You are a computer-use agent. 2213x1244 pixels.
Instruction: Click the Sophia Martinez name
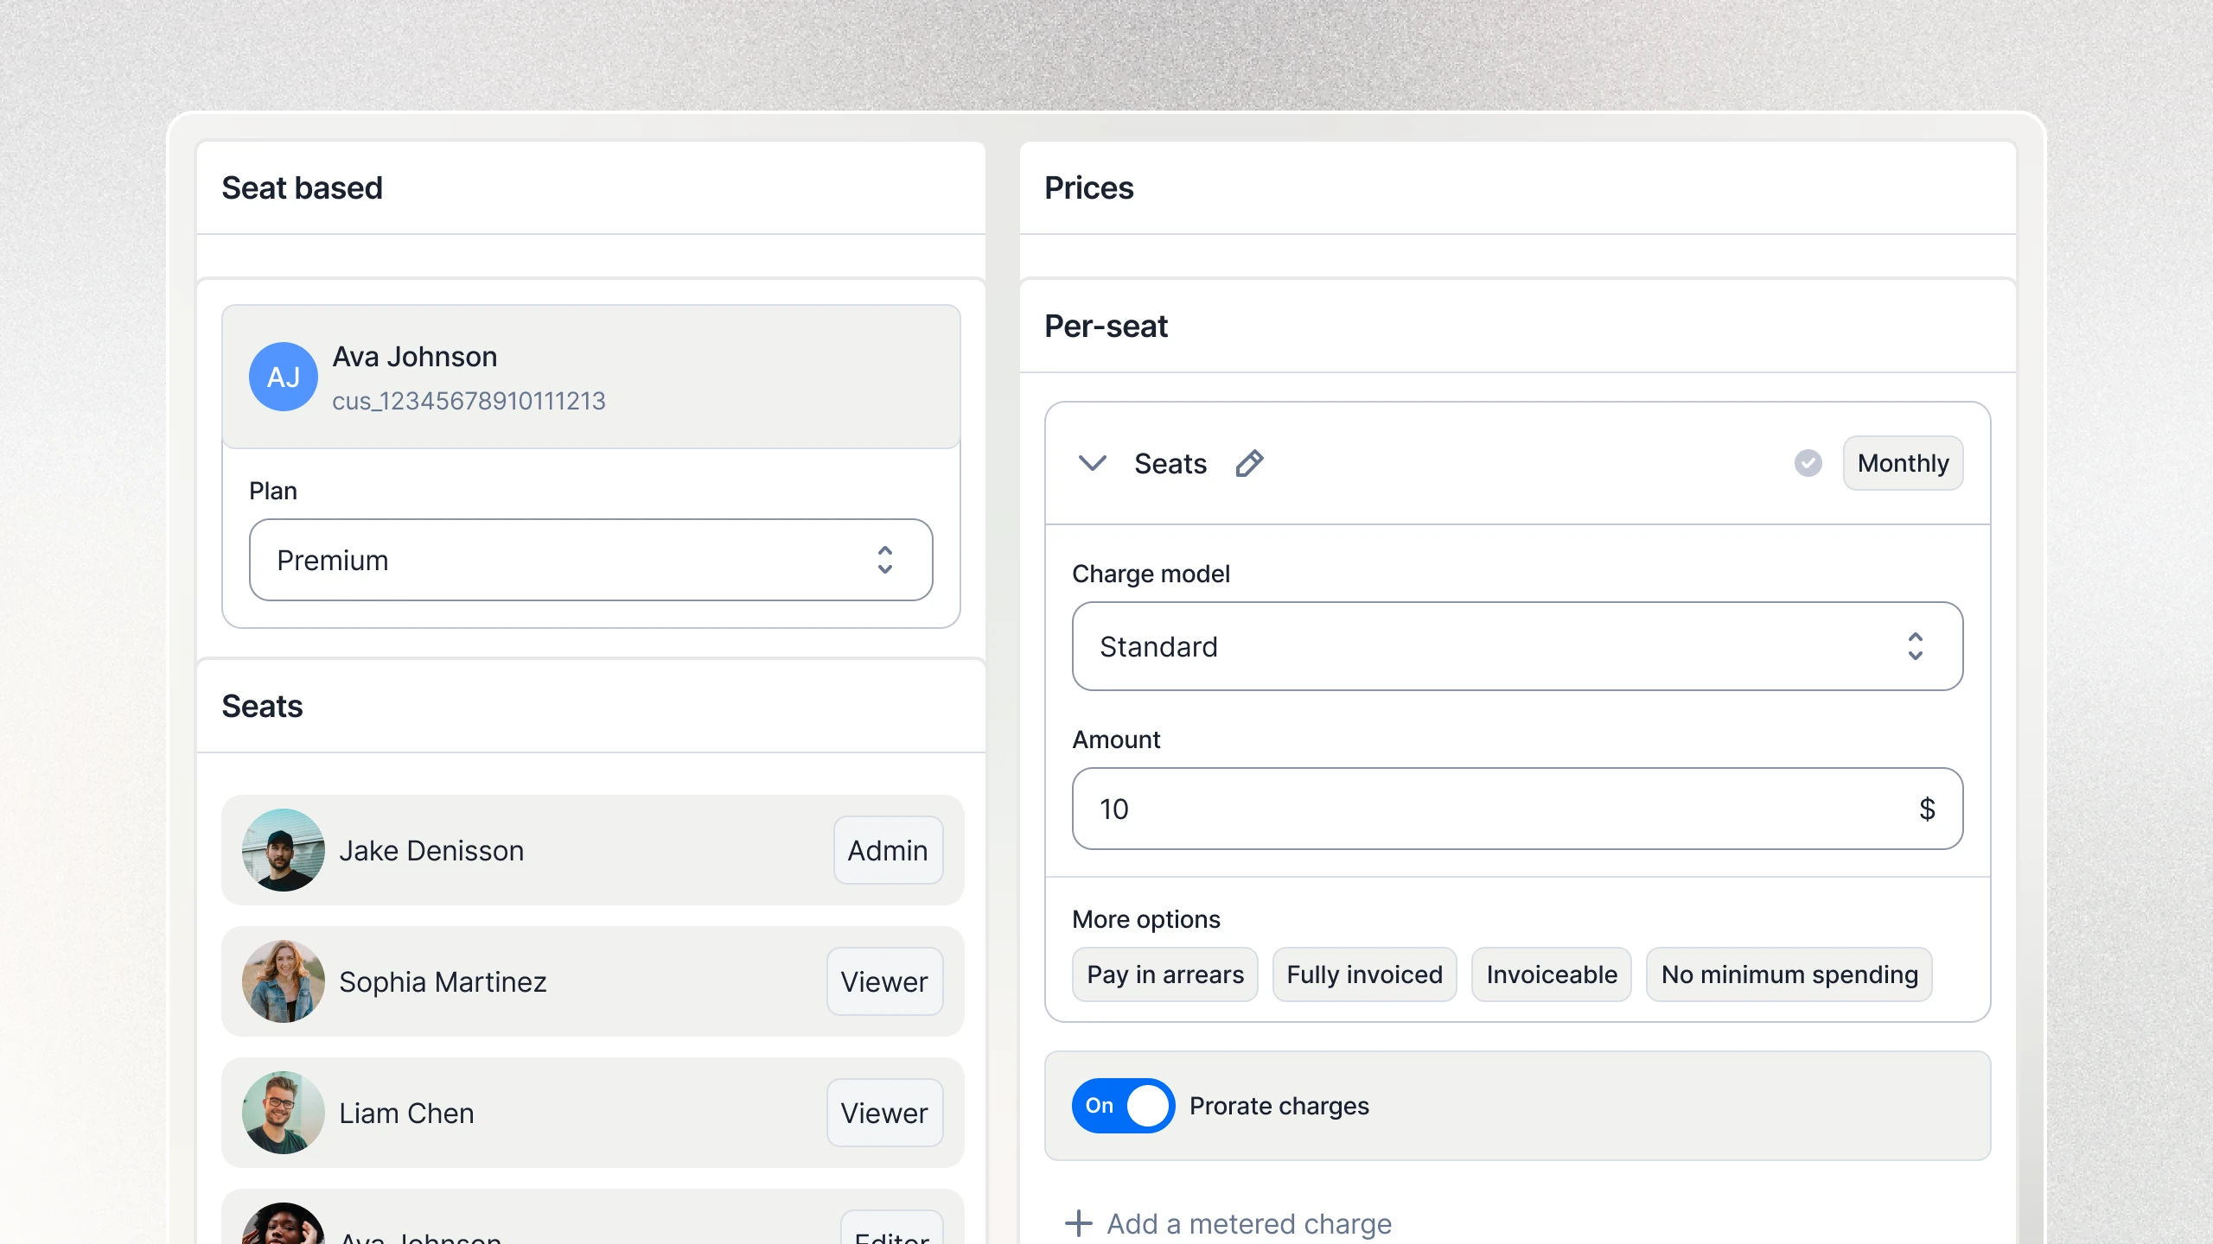443,982
